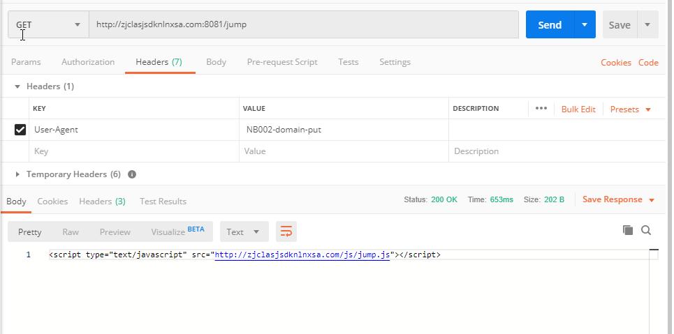
Task: Open the Save button dropdown arrow
Action: tap(647, 25)
